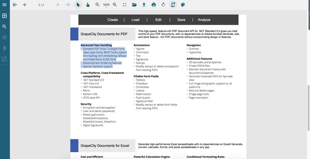Screen dimensions: 310x159
Task: Open the thumbnails panel in the sidebar
Action: coord(4,16)
